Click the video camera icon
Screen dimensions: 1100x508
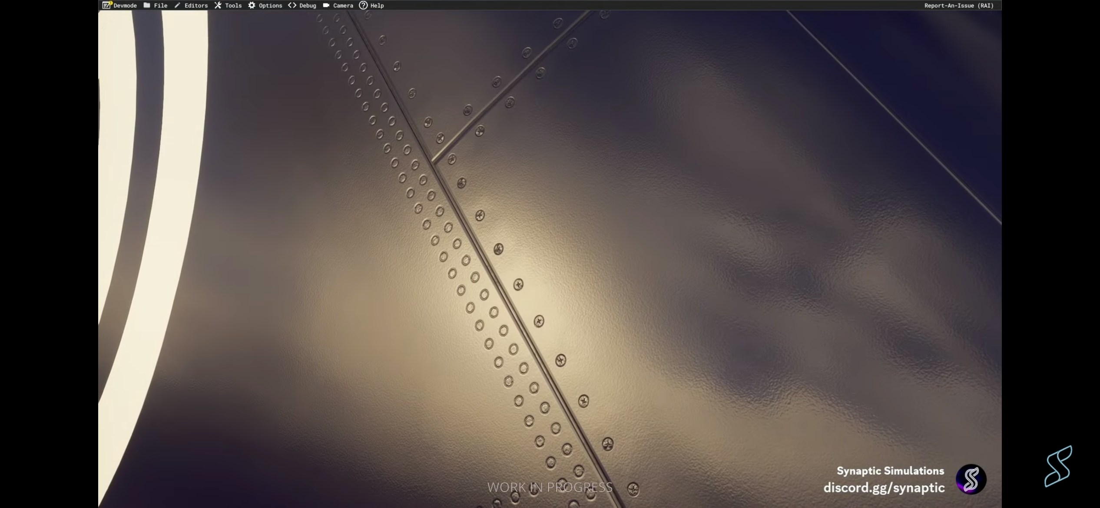click(326, 5)
